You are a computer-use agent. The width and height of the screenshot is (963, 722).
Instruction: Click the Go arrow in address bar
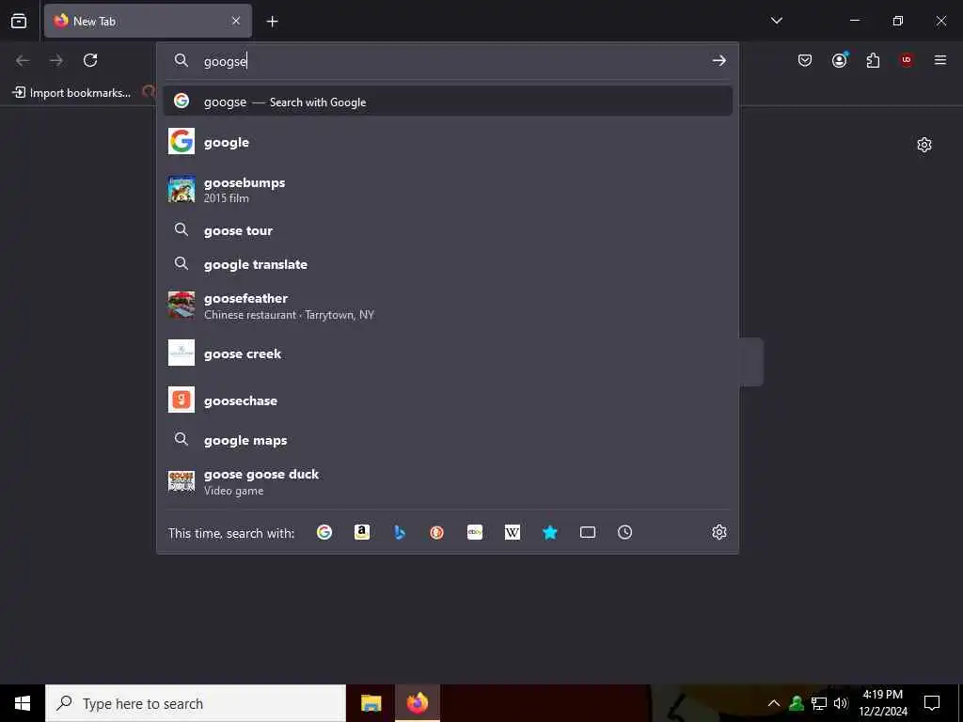718,61
